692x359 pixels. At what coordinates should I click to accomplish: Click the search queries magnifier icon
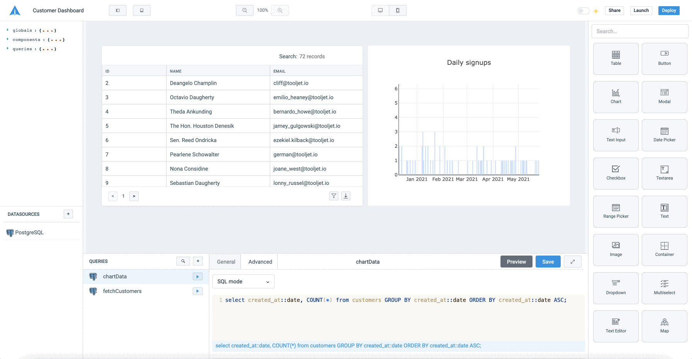point(183,261)
